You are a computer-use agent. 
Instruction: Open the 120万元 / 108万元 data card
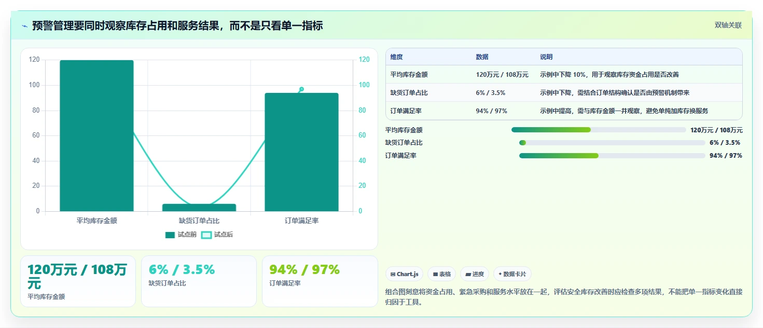click(x=78, y=281)
